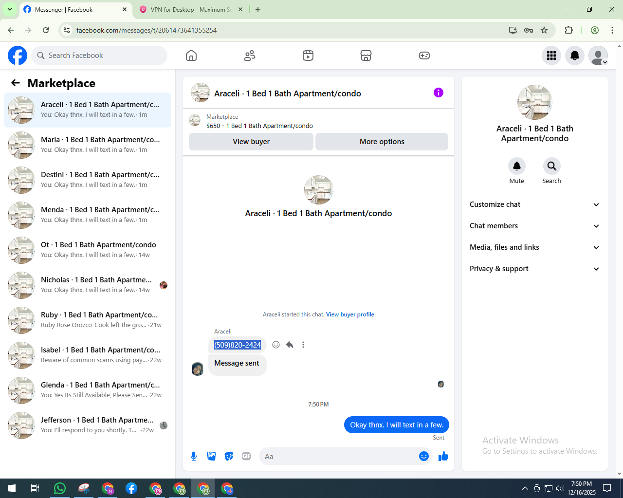623x498 pixels.
Task: Open Glenda's apartment chat
Action: [x=88, y=390]
